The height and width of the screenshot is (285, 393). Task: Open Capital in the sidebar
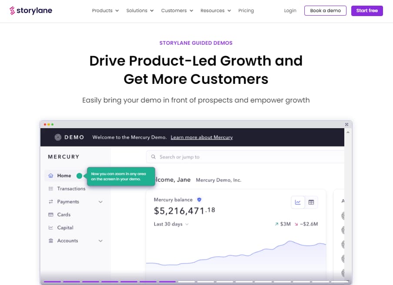(65, 228)
